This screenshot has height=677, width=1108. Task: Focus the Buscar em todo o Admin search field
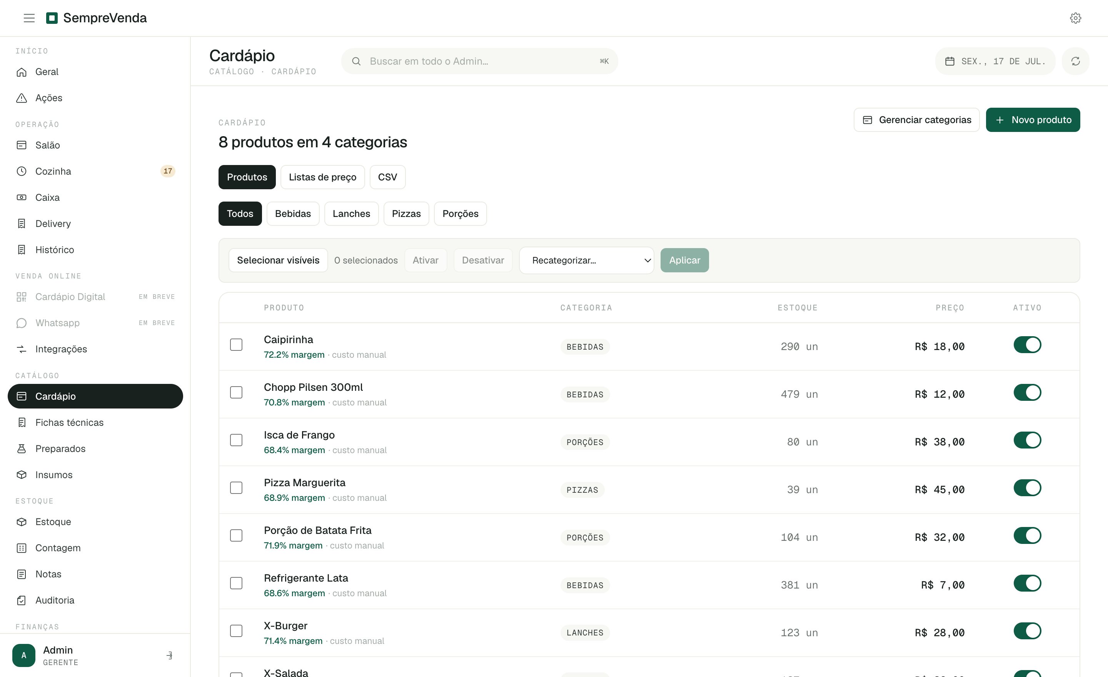[479, 61]
